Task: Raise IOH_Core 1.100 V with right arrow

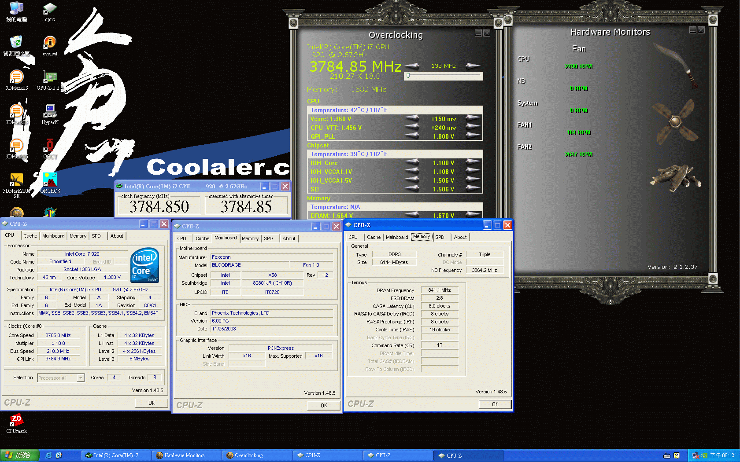Action: [x=473, y=162]
